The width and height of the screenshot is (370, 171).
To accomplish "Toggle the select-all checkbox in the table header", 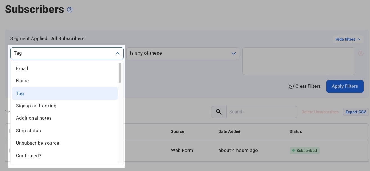I will coord(11,131).
